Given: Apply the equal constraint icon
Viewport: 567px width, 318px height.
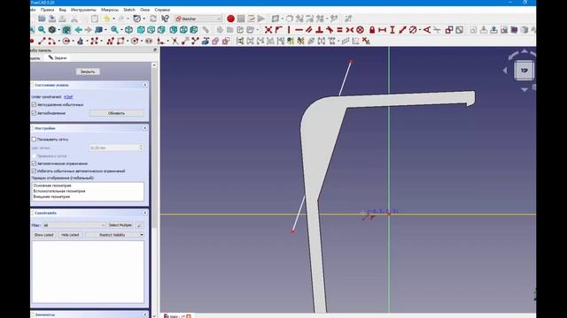Looking at the screenshot, I should [x=339, y=30].
